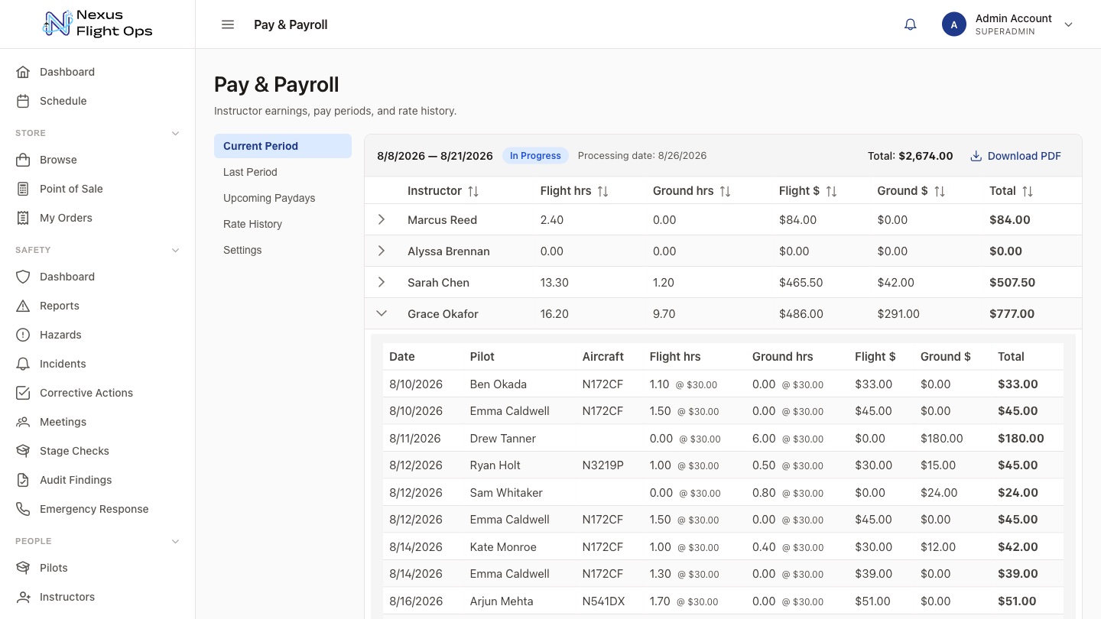The width and height of the screenshot is (1101, 619).
Task: Click the Reports warning triangle icon
Action: coord(24,306)
